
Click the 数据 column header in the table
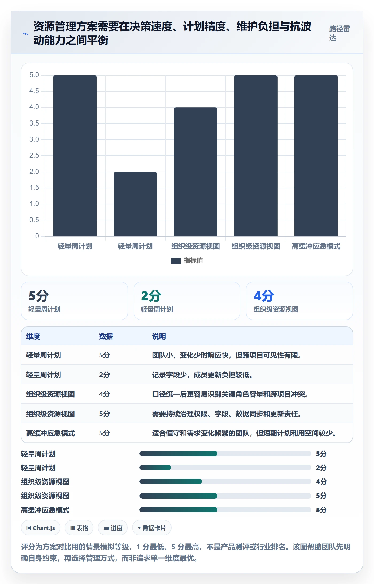click(106, 336)
